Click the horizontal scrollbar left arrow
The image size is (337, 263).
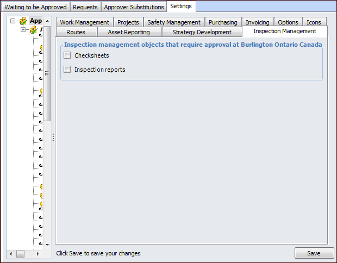[11, 254]
